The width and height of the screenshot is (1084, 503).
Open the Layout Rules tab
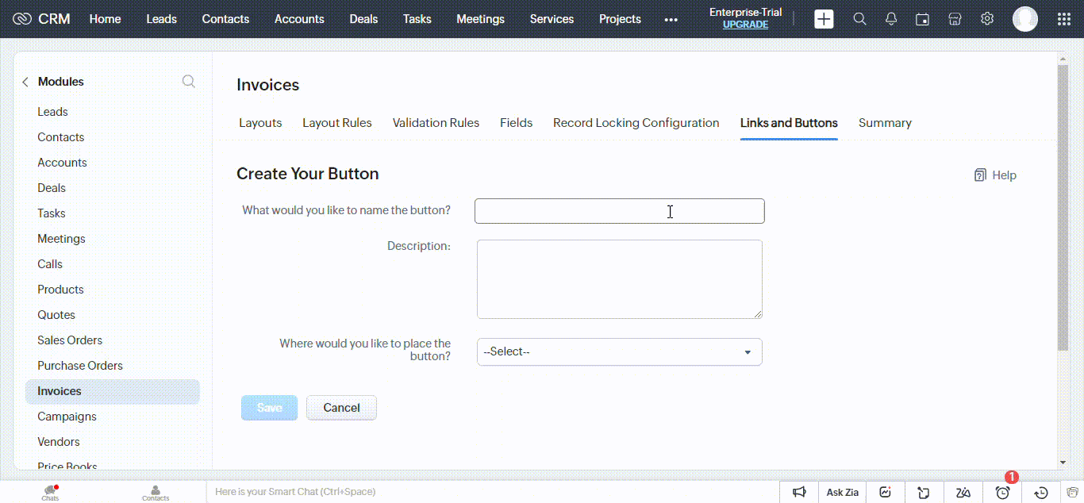tap(336, 123)
